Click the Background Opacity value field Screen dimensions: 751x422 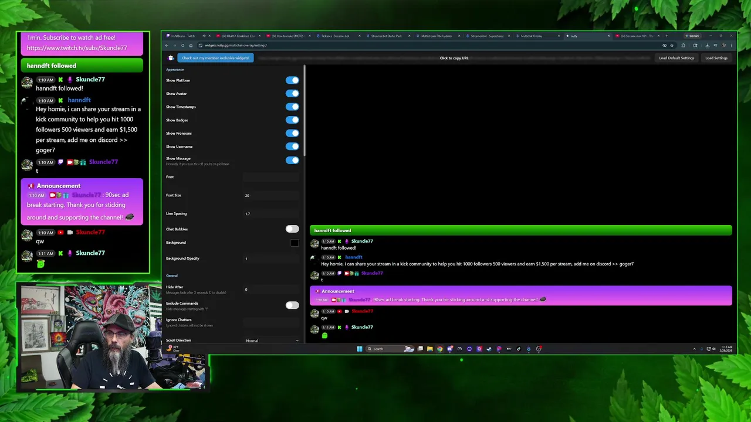(272, 258)
